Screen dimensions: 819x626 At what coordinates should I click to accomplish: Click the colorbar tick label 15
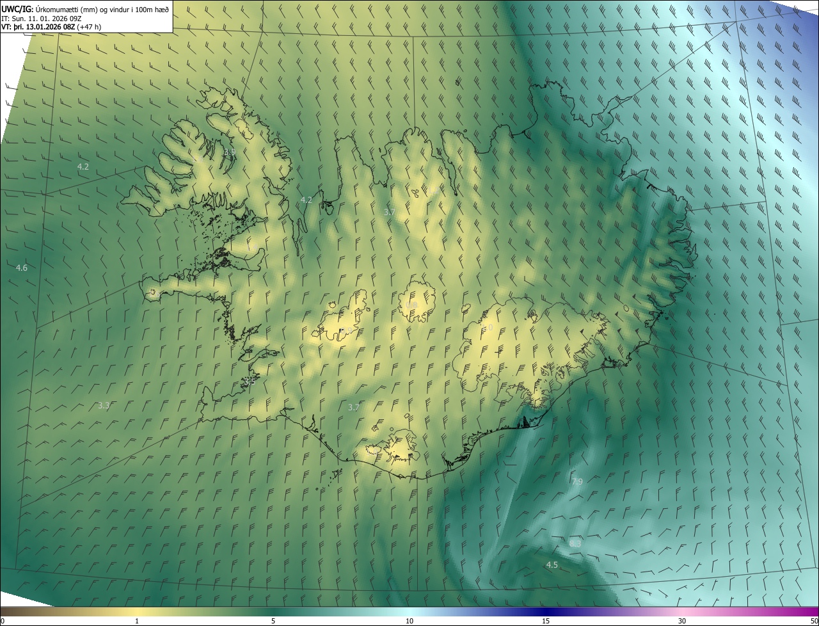546,621
